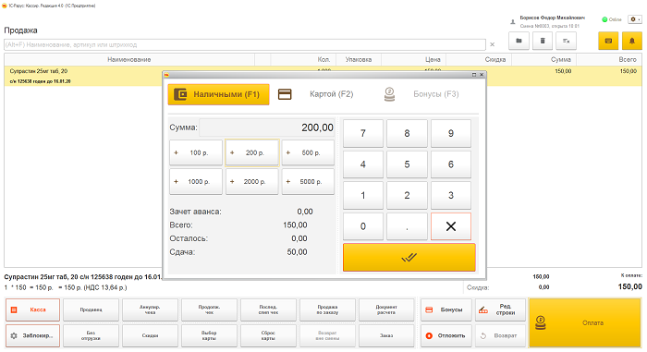This screenshot has height=352, width=647.
Task: Click the cashier user icon
Action: [x=513, y=22]
